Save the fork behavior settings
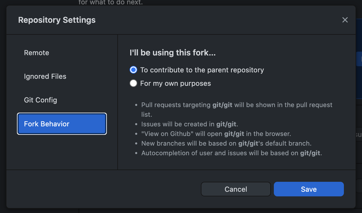The width and height of the screenshot is (362, 213). (x=309, y=189)
